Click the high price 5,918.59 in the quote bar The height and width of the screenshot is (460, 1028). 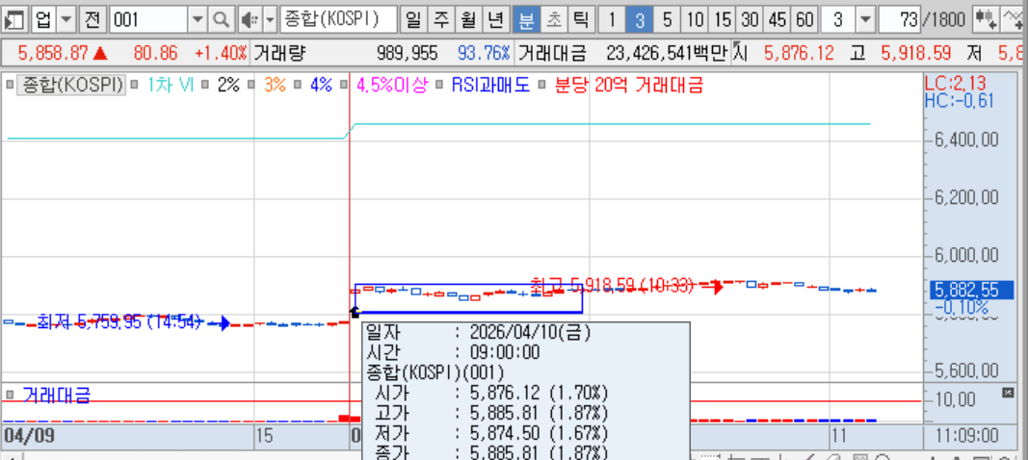click(916, 54)
